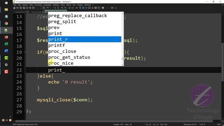Open Word from taskbar

6,51
